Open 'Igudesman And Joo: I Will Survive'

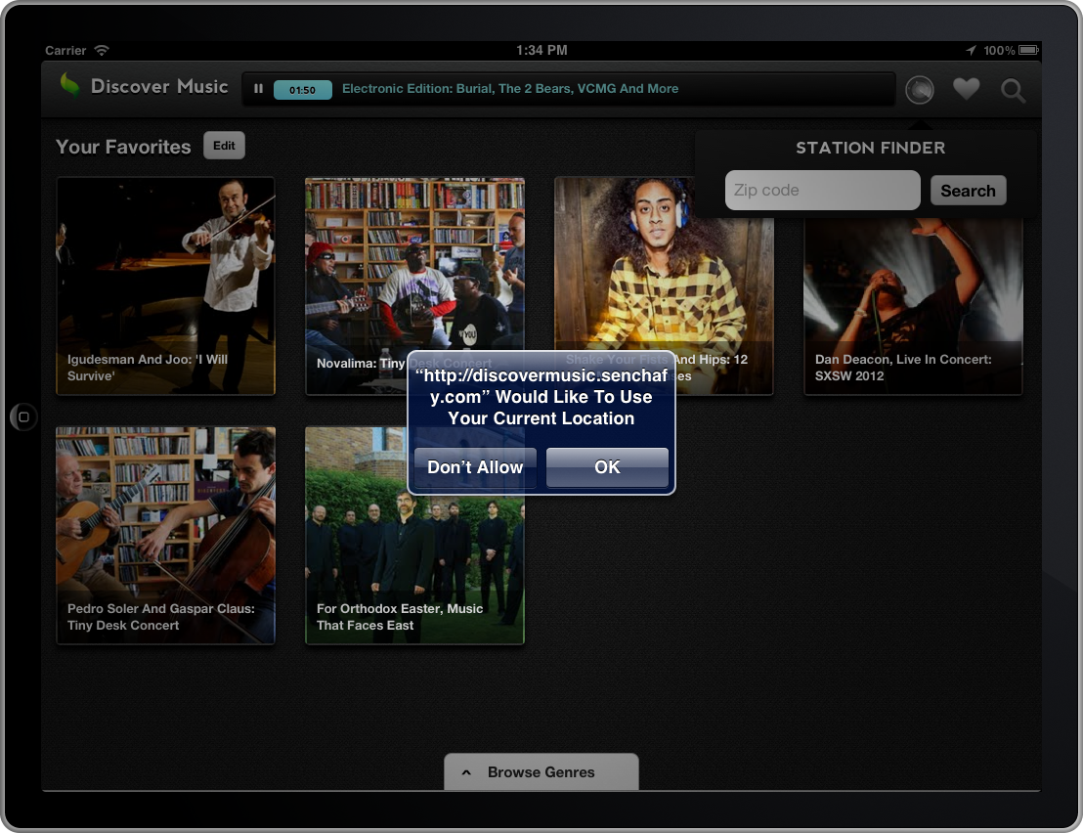point(166,285)
